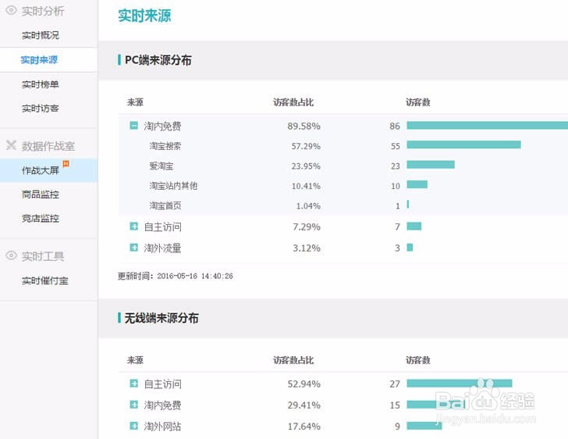Open 实时概况 in the sidebar
This screenshot has width=568, height=439.
tap(41, 35)
